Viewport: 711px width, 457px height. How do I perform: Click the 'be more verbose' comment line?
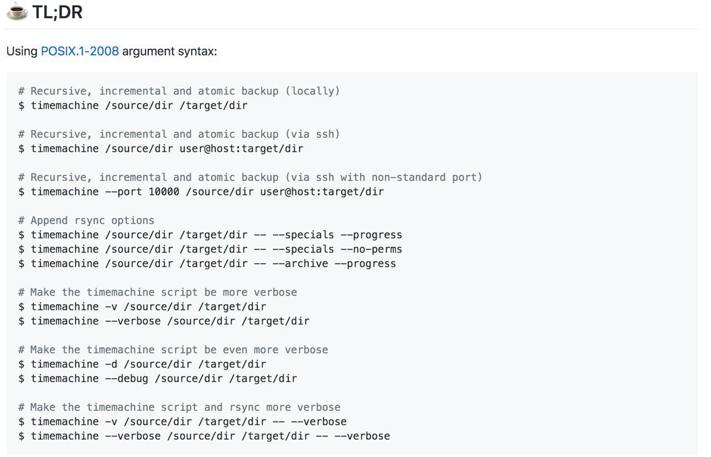click(158, 293)
